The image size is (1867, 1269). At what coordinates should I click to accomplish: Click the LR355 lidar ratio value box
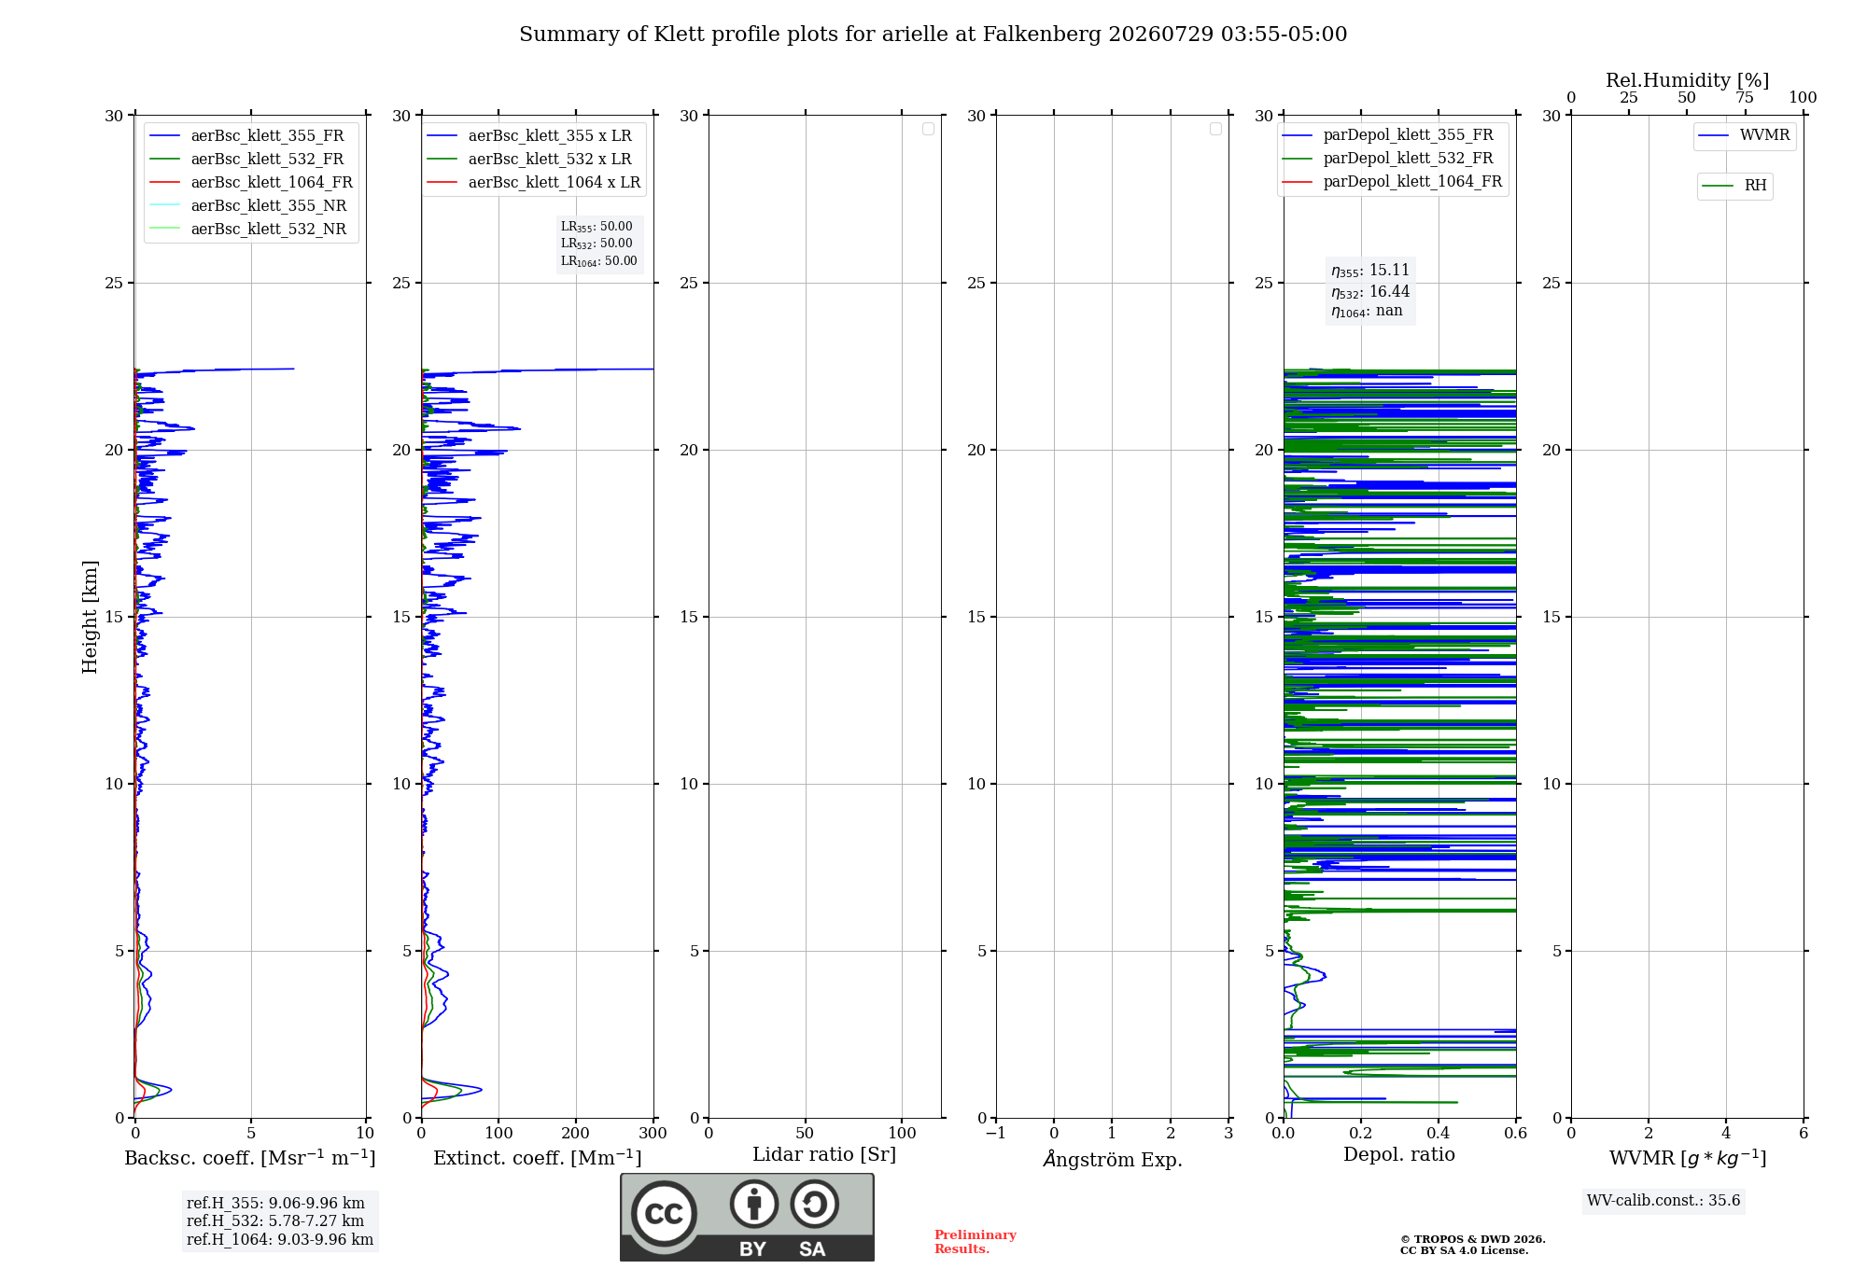pyautogui.click(x=597, y=227)
